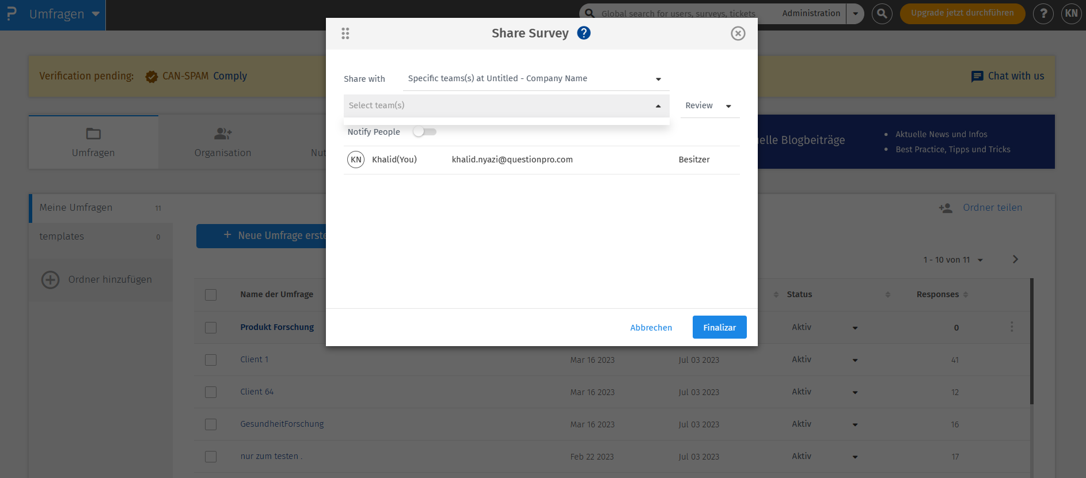Open the Umfragen product switcher dropdown
The width and height of the screenshot is (1086, 478).
tap(96, 14)
